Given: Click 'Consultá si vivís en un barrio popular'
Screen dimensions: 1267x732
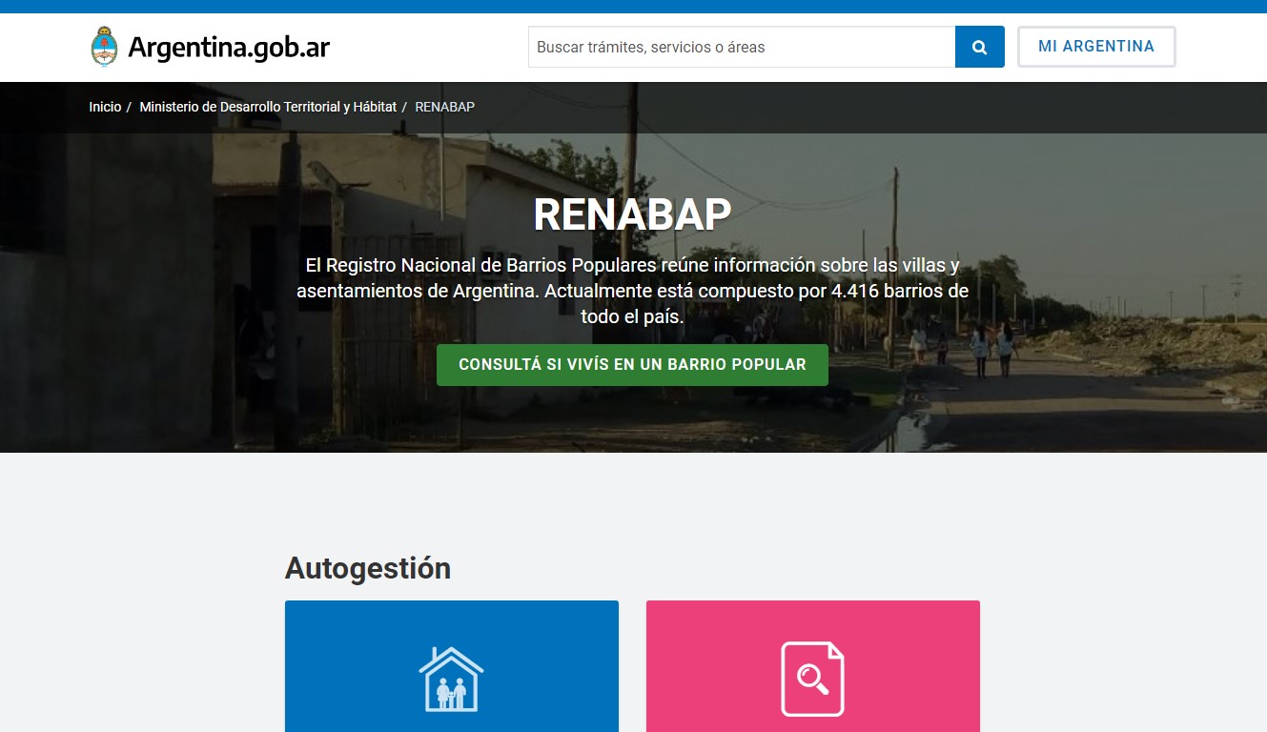Looking at the screenshot, I should click(632, 365).
